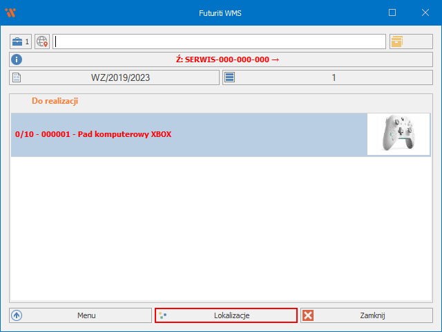The height and width of the screenshot is (332, 442).
Task: Click the blue info icon
Action: click(17, 59)
